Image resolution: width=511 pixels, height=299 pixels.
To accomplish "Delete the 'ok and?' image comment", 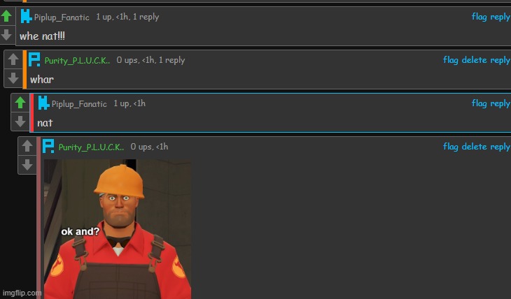I will 474,147.
